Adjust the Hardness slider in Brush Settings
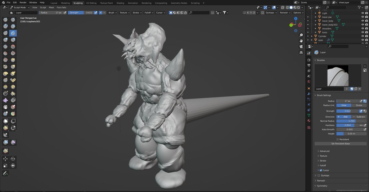This screenshot has width=369, height=192. point(347,125)
